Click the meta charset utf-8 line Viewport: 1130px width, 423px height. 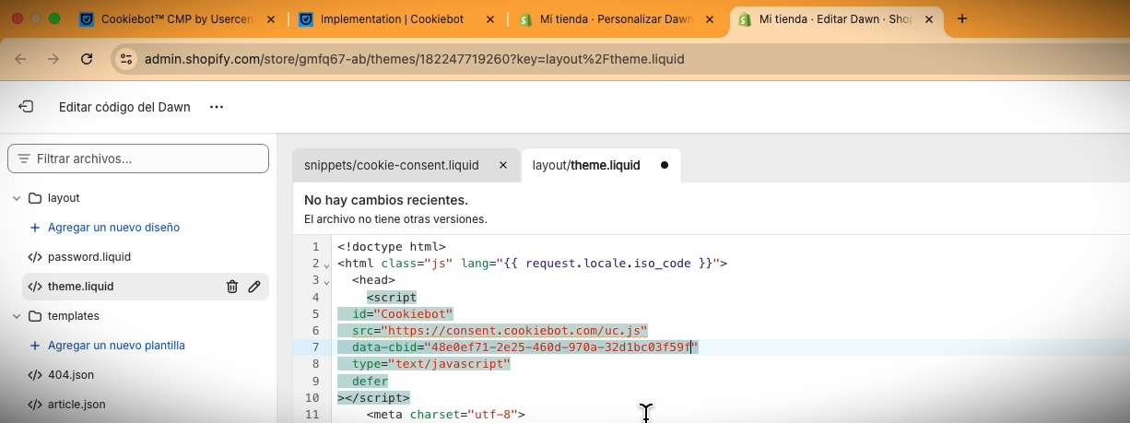click(445, 415)
